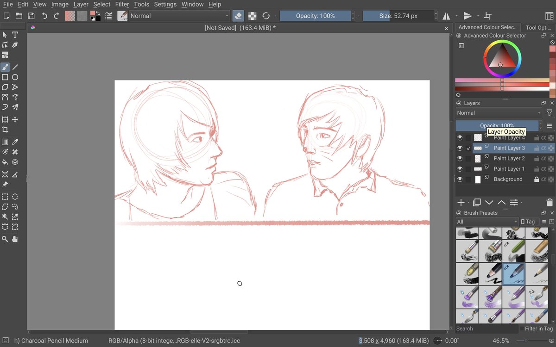Hide Paint Layer 3 eye icon
This screenshot has width=556, height=347.
(x=460, y=148)
